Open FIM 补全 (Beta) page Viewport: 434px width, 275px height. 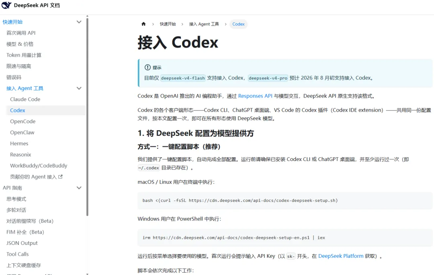pyautogui.click(x=25, y=232)
